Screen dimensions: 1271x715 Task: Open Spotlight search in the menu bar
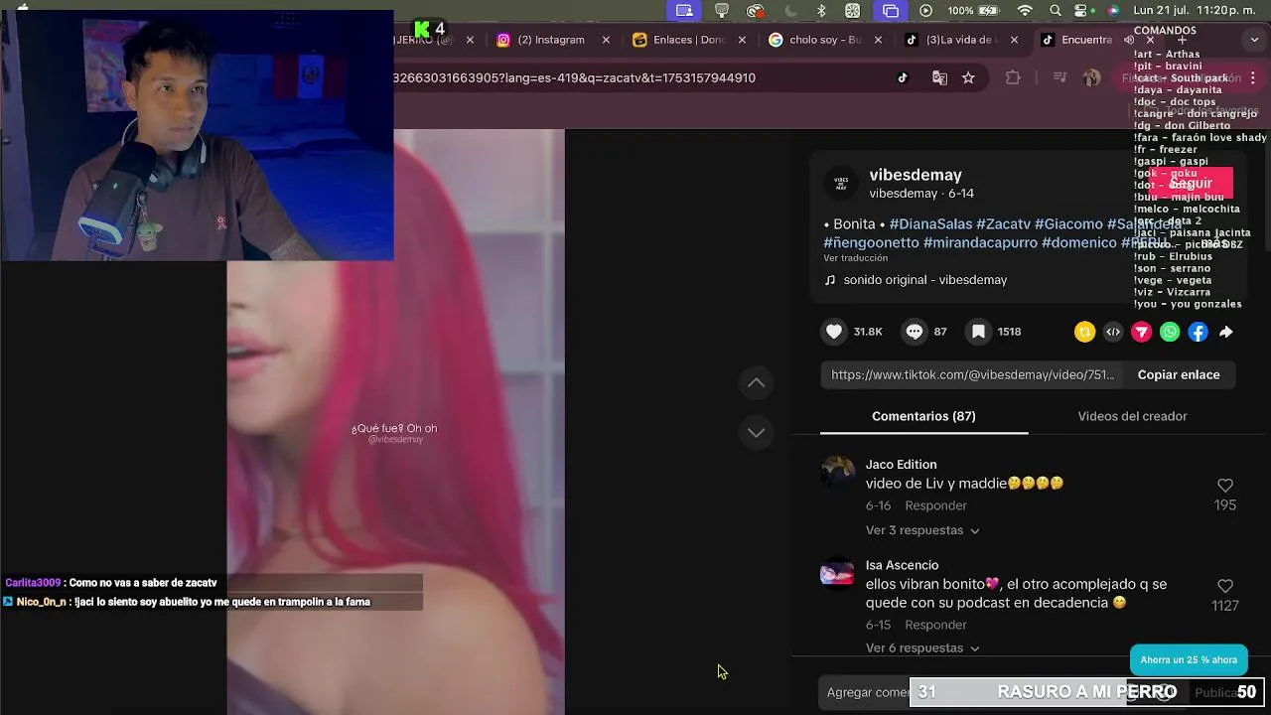[1056, 11]
